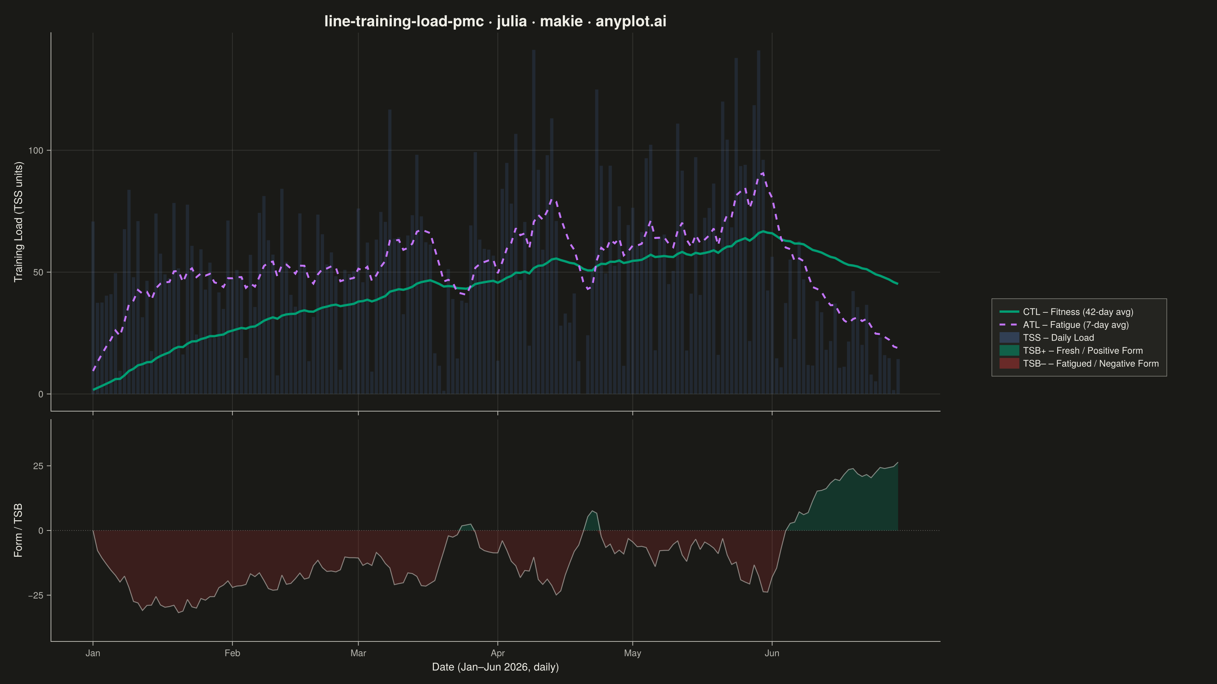
Task: Select the TSB+ Fresh green legend swatch
Action: tap(1009, 351)
